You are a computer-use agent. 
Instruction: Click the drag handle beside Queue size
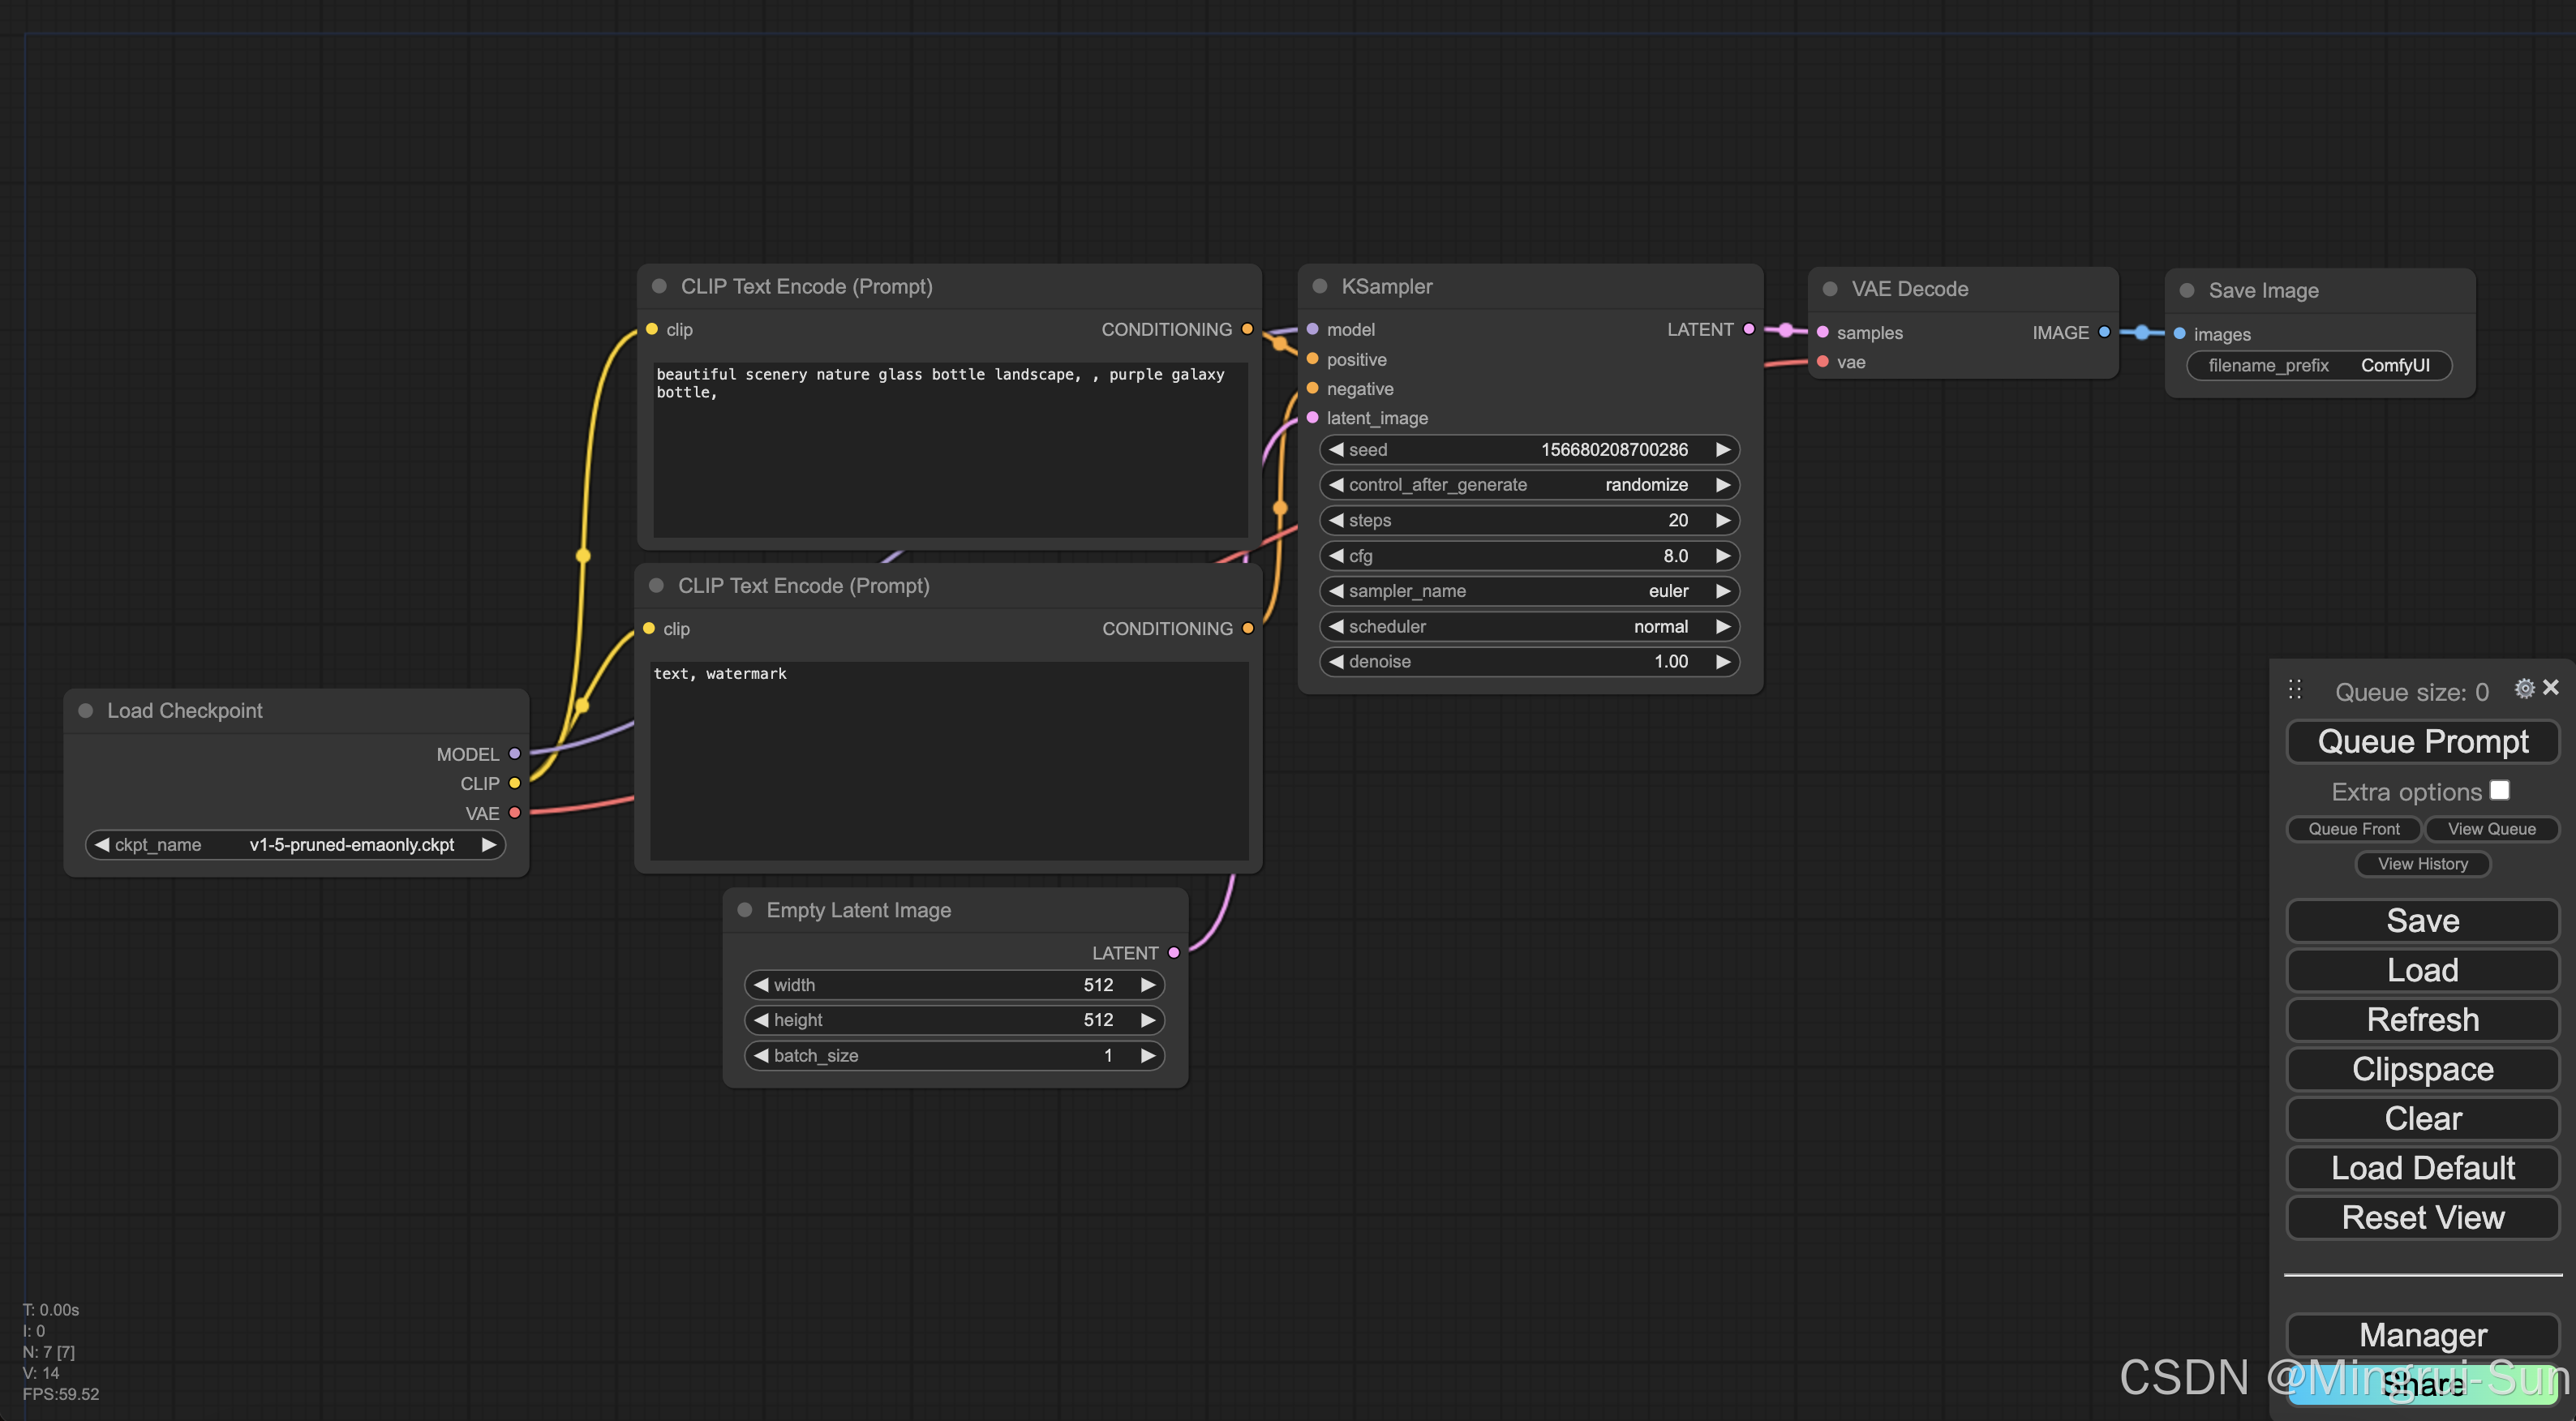point(2295,689)
